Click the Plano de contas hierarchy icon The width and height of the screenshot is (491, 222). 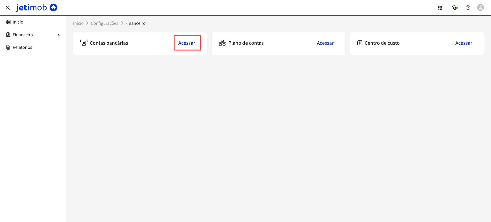point(222,43)
